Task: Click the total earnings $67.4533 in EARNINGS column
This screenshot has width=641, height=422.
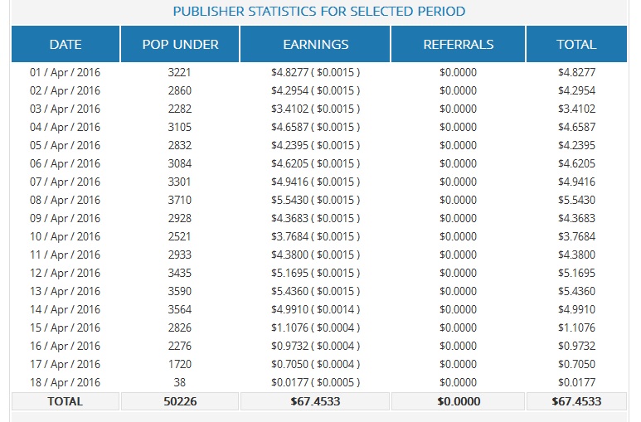Action: tap(315, 401)
